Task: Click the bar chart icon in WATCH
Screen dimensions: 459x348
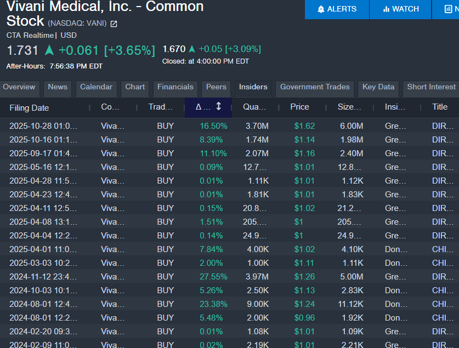Action: (x=386, y=9)
